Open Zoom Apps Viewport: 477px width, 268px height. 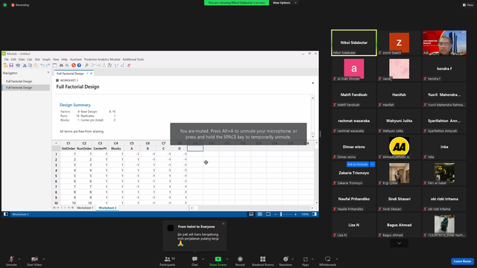[x=305, y=261]
